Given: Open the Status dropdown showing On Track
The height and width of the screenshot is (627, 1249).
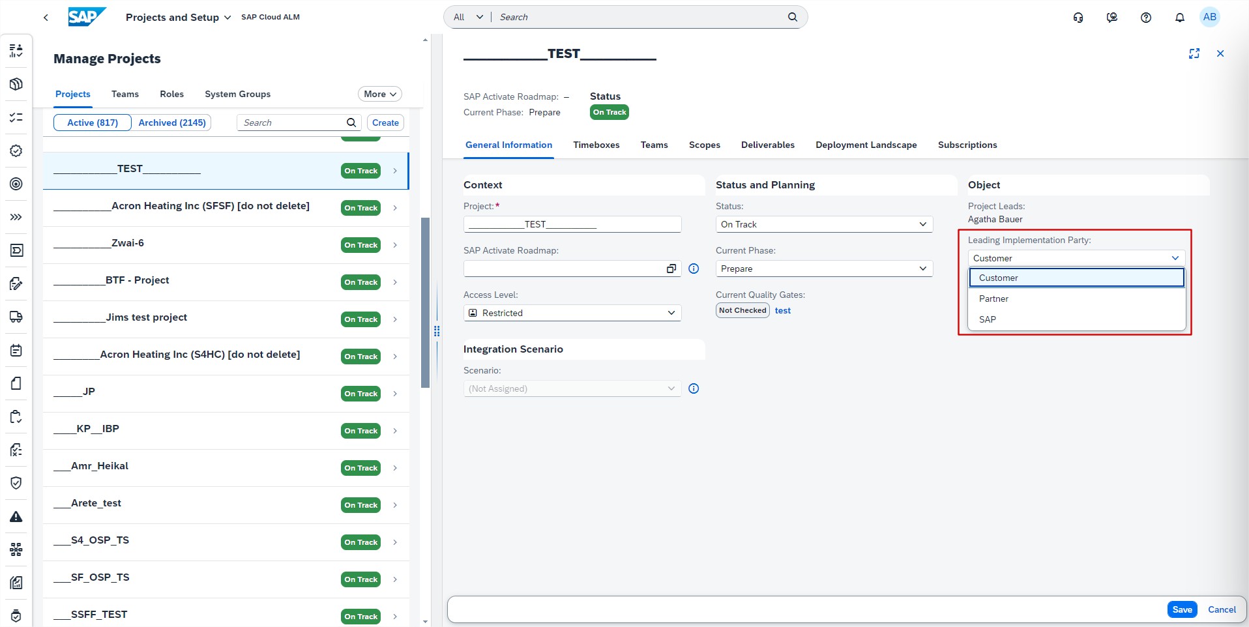Looking at the screenshot, I should click(823, 224).
